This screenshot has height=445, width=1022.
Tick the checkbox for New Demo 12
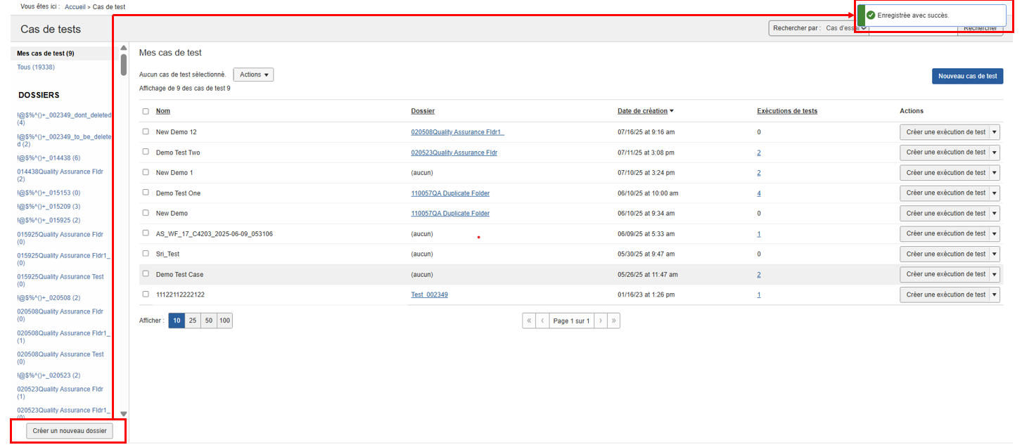146,131
